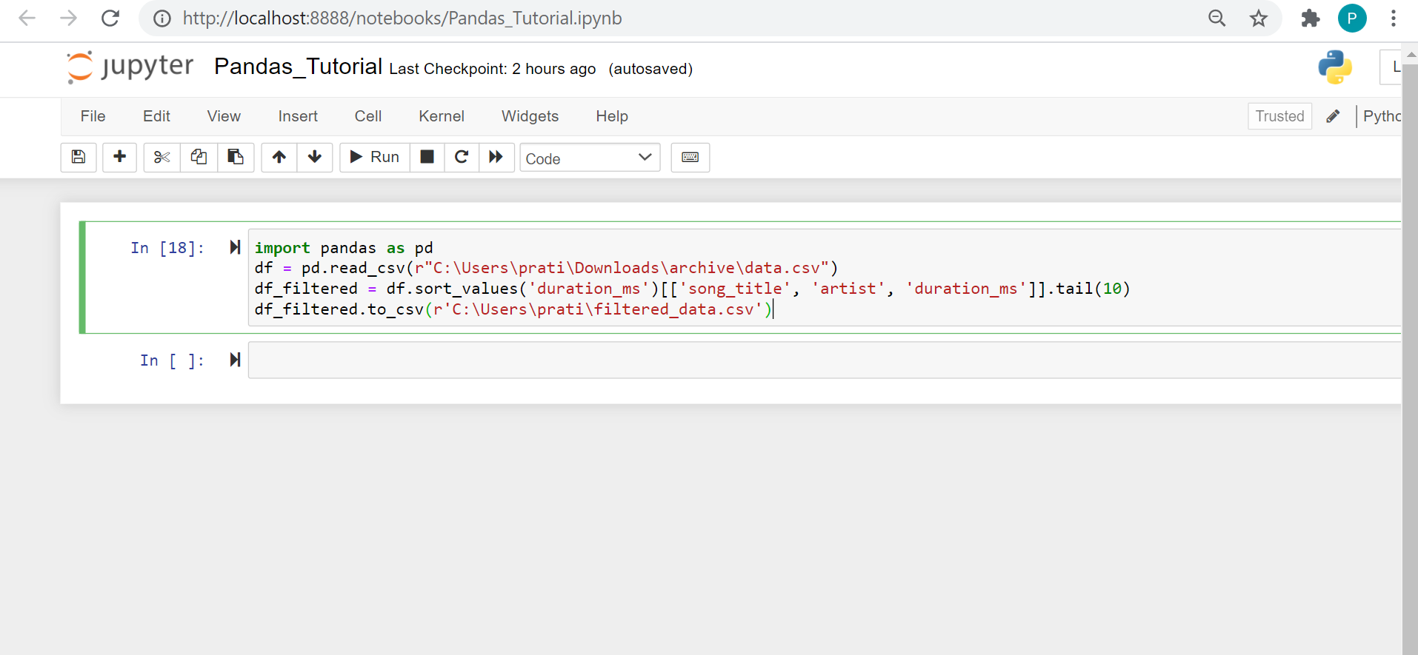Image resolution: width=1418 pixels, height=655 pixels.
Task: Go back in the browser
Action: (27, 18)
